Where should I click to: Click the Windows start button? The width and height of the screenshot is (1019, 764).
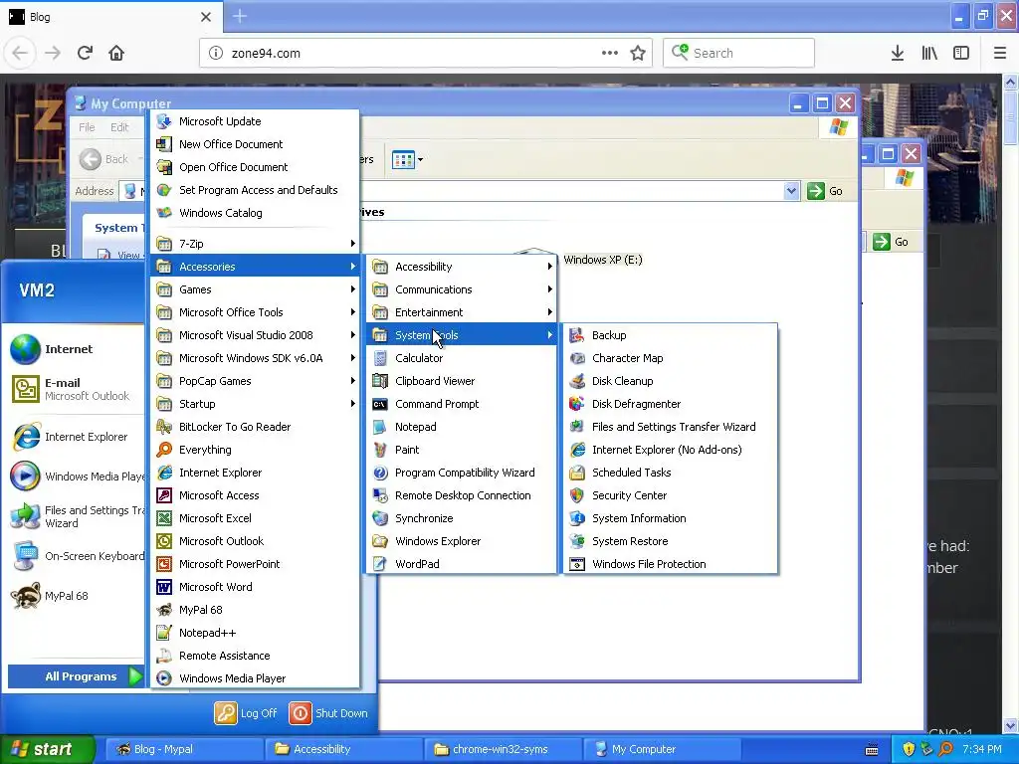[x=48, y=749]
